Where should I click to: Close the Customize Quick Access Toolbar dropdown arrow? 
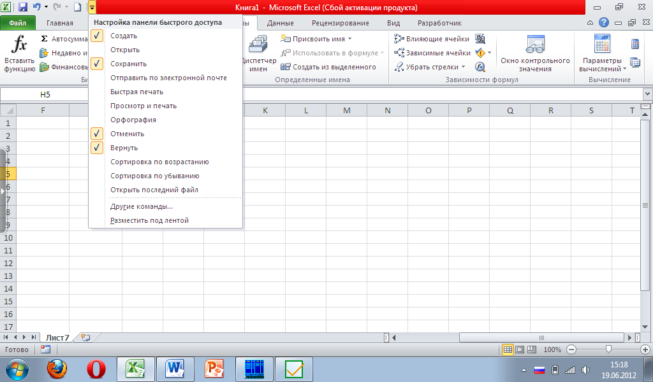click(x=92, y=7)
